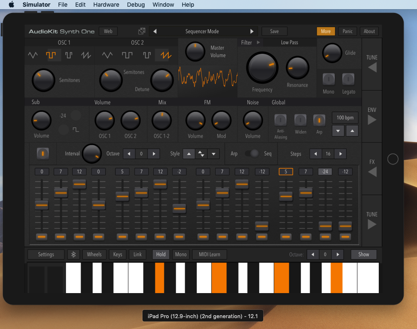
Task: Select OSC 1 triangle waveform icon
Action: click(33, 55)
